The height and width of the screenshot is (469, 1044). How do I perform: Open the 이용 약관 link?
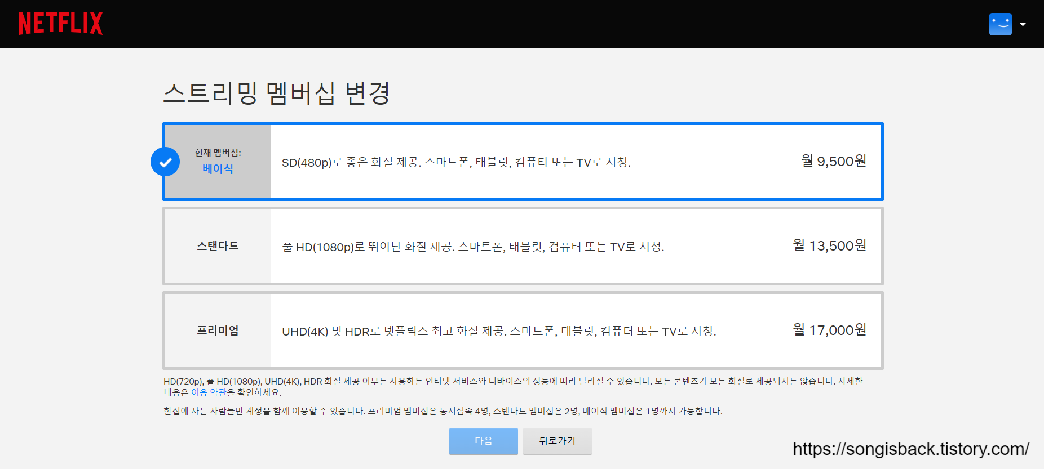(x=209, y=392)
